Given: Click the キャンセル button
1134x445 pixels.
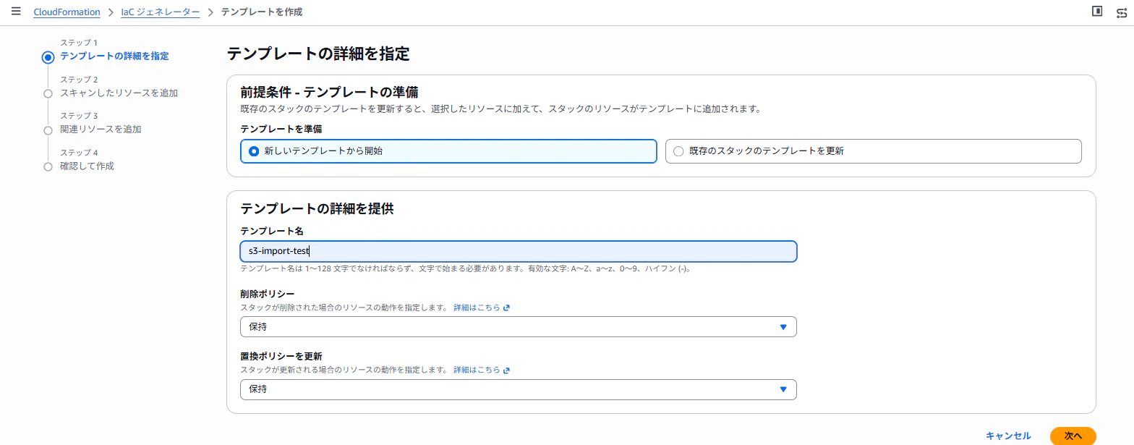Looking at the screenshot, I should tap(1008, 436).
